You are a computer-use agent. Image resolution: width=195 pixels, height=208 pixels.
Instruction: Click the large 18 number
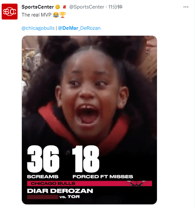point(86,159)
